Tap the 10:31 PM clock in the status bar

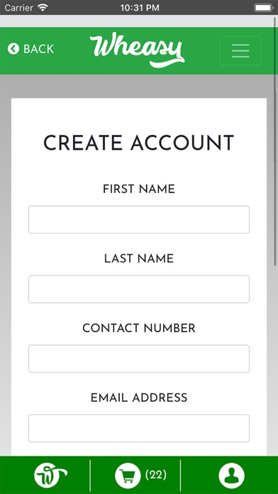(x=140, y=8)
